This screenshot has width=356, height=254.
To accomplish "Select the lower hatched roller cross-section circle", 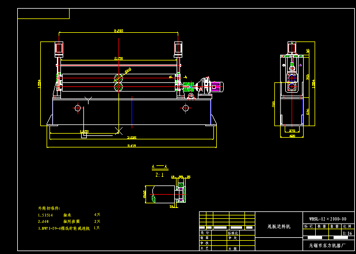I will 118,86.
